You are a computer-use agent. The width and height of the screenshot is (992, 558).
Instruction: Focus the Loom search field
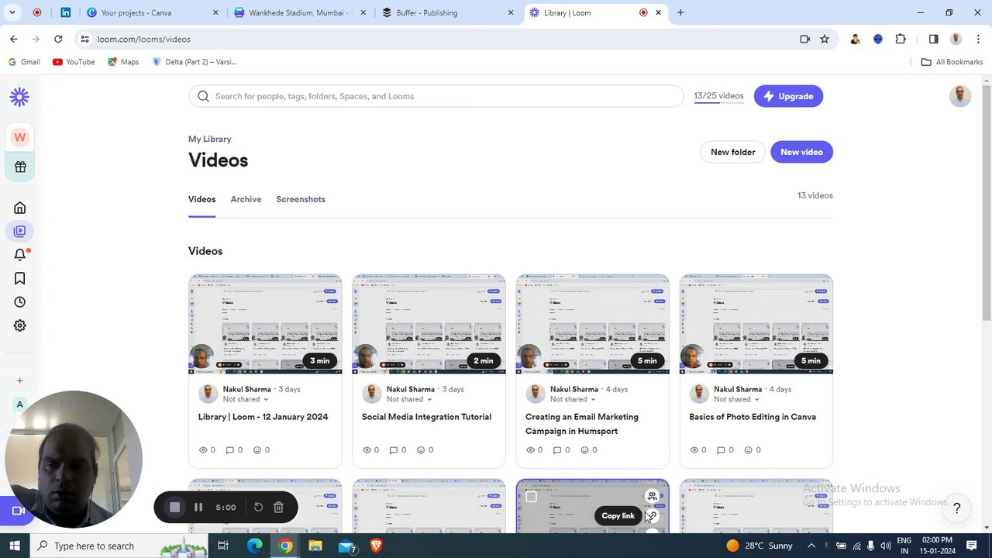[436, 96]
